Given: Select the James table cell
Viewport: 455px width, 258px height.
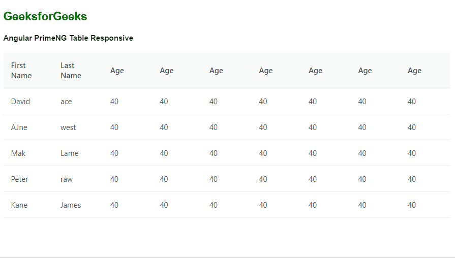Looking at the screenshot, I should click(x=71, y=205).
